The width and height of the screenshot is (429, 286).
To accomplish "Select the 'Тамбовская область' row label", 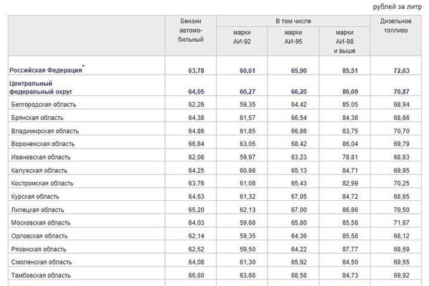I will (41, 275).
